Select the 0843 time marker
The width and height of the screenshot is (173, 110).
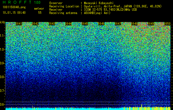[52, 24]
